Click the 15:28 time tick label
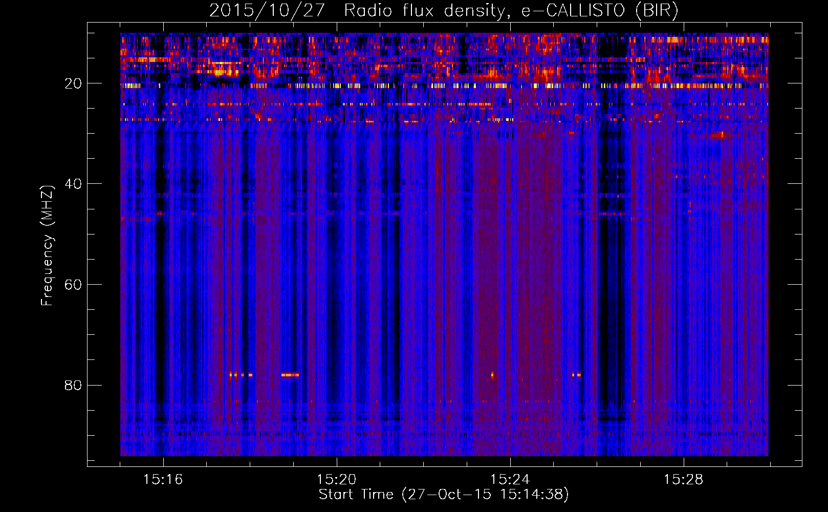This screenshot has height=512, width=828. 683,480
